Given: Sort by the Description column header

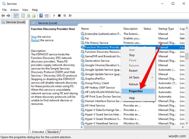Looking at the screenshot, I should coord(132,29).
